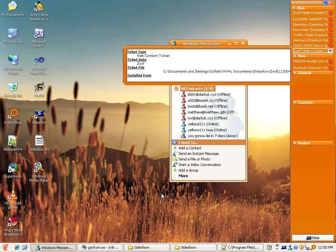Open Angry Birds Breakfast 1 shortcut
This screenshot has width=336, height=252.
13,226
